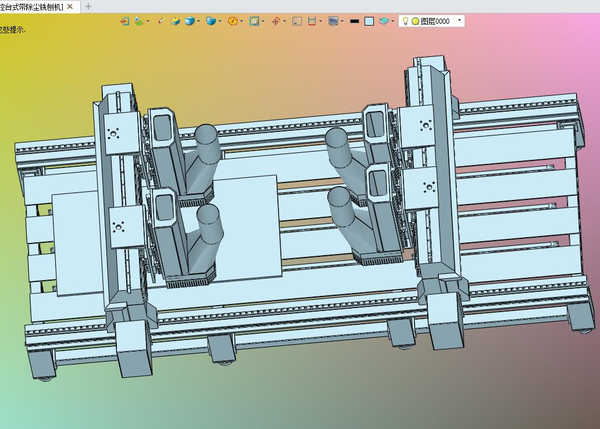Close the 台式带除尘铣刨机 document tab

click(70, 6)
